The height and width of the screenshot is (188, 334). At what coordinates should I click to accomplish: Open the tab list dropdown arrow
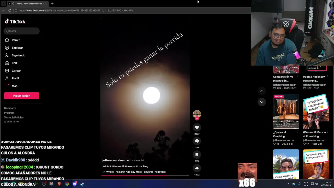click(3, 3)
